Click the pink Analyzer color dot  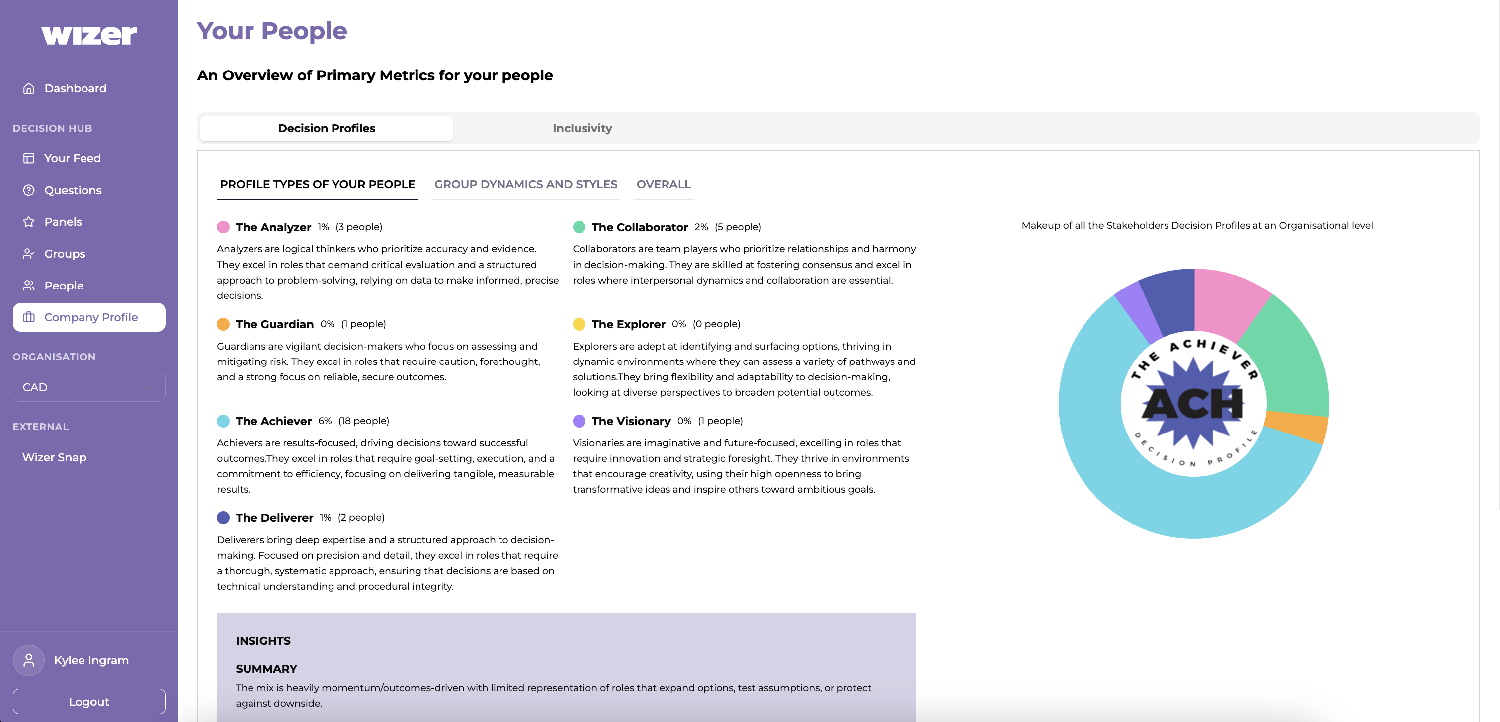tap(223, 227)
